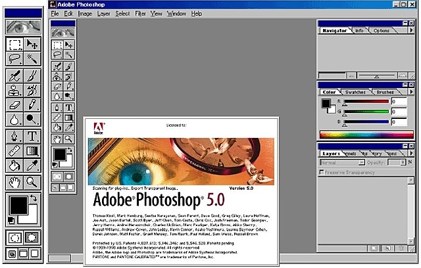This screenshot has height=268, width=421.
Task: Open the Navigator palette menu arrow
Action: point(411,31)
